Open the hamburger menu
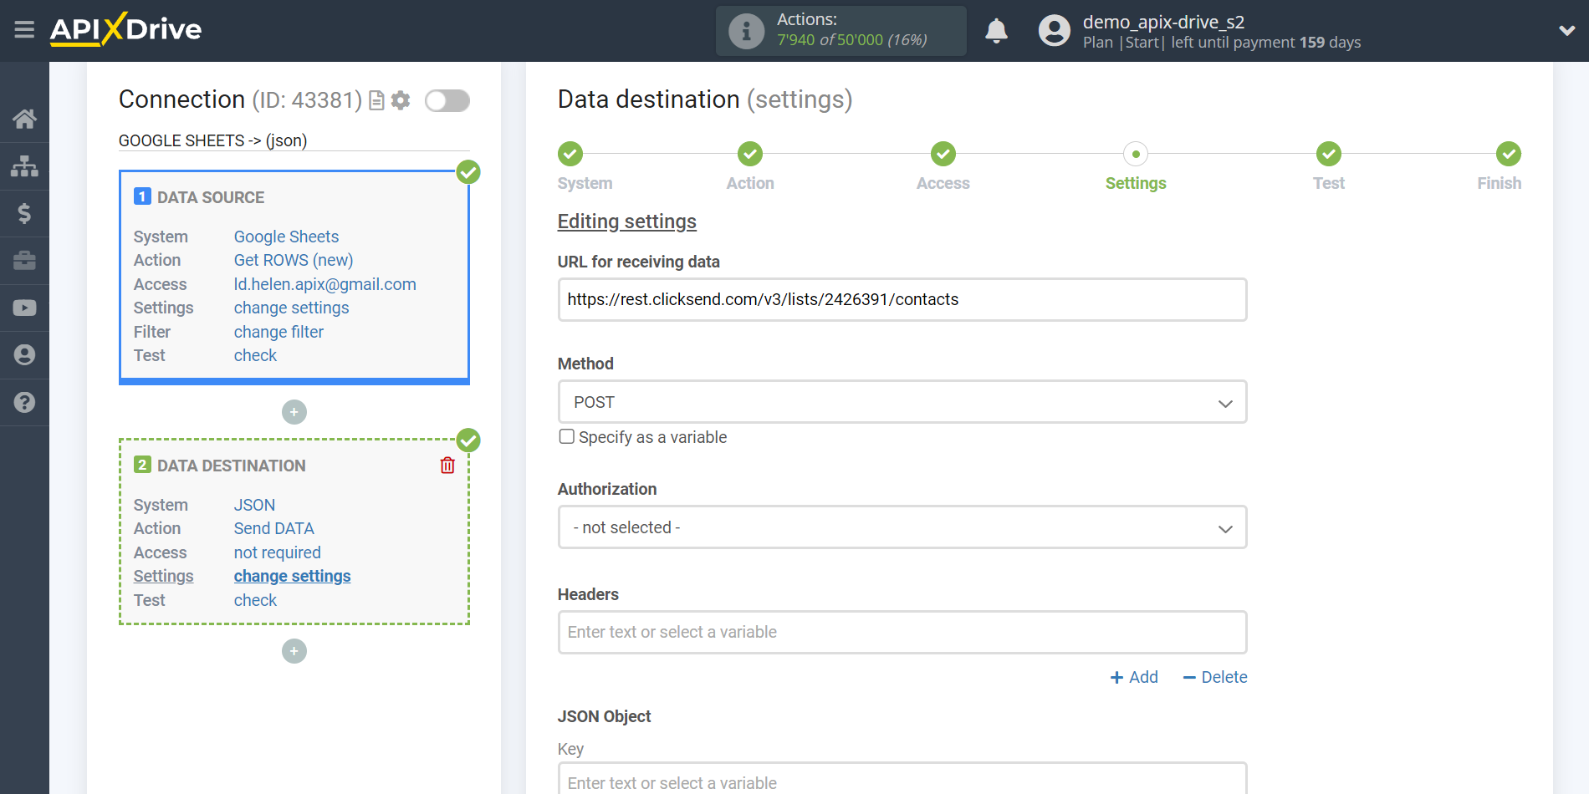The height and width of the screenshot is (794, 1589). point(24,30)
